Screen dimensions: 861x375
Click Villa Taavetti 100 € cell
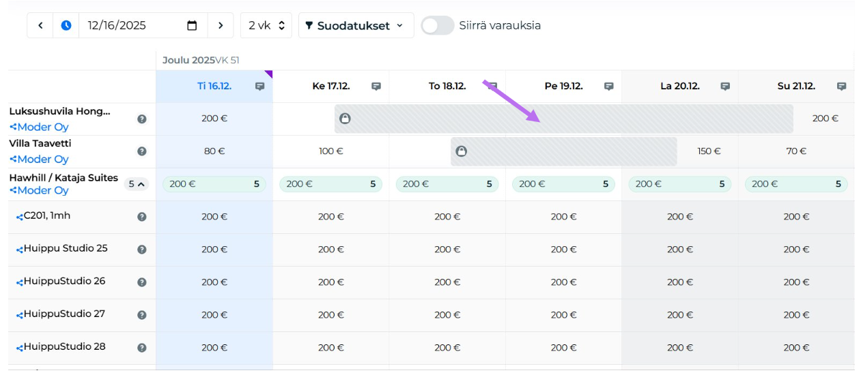[x=331, y=151]
